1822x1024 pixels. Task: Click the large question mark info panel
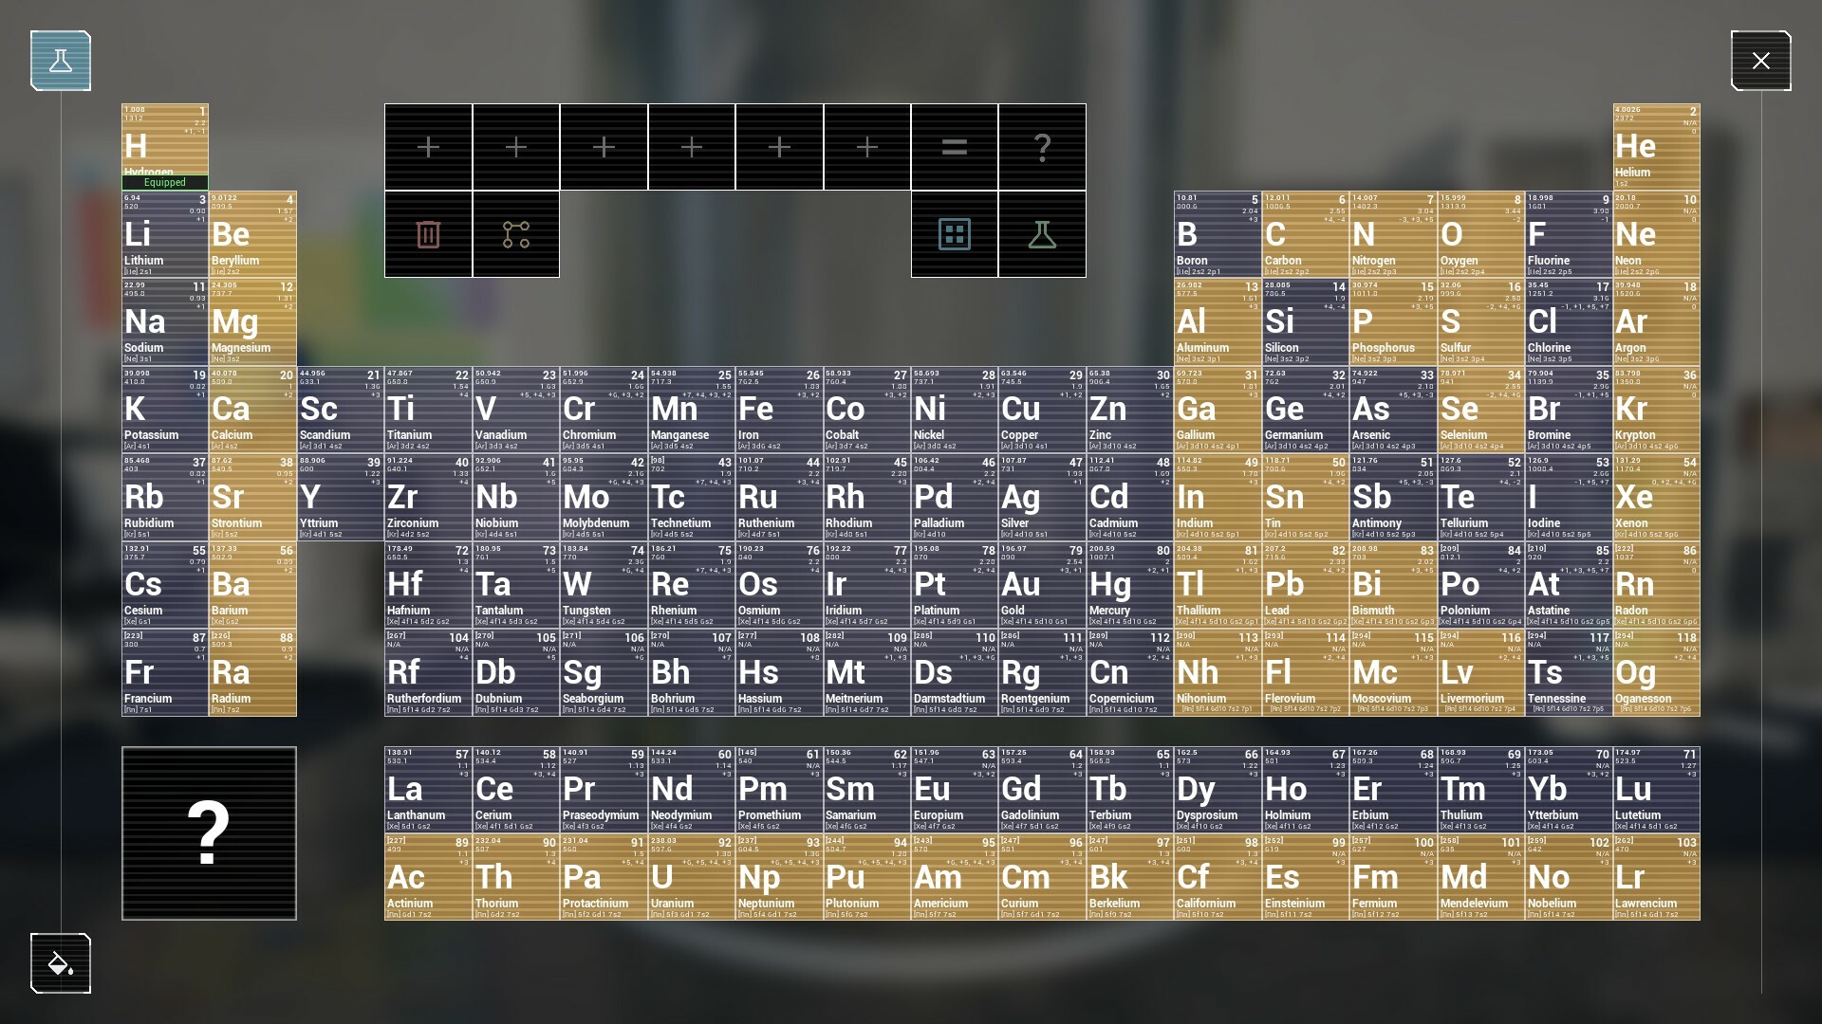[209, 833]
